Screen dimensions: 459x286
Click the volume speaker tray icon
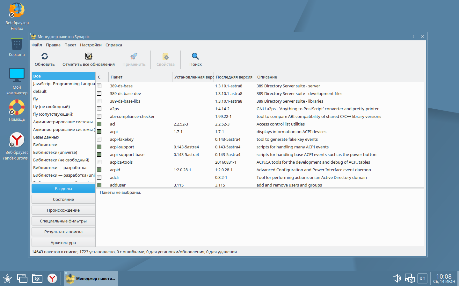pyautogui.click(x=397, y=279)
